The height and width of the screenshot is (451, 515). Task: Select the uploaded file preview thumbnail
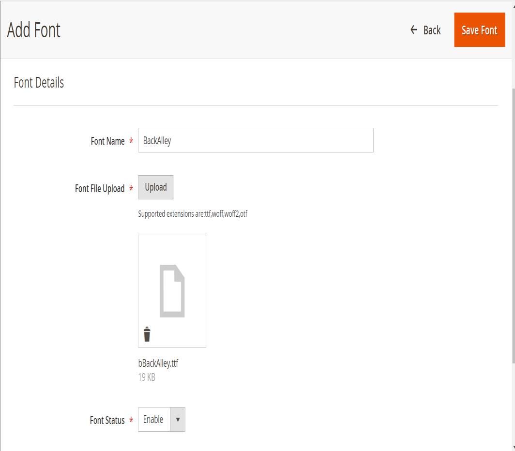tap(172, 291)
